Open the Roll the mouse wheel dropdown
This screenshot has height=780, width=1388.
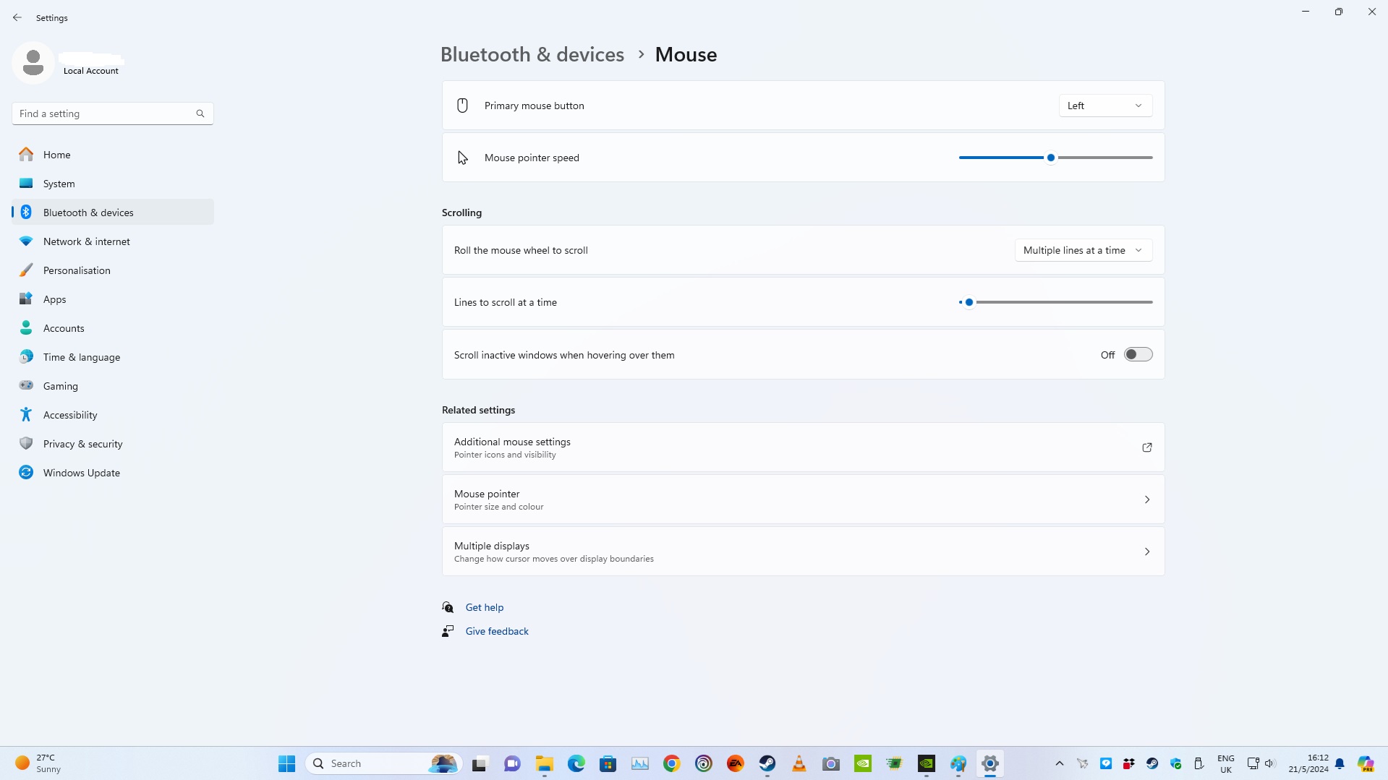(x=1083, y=250)
